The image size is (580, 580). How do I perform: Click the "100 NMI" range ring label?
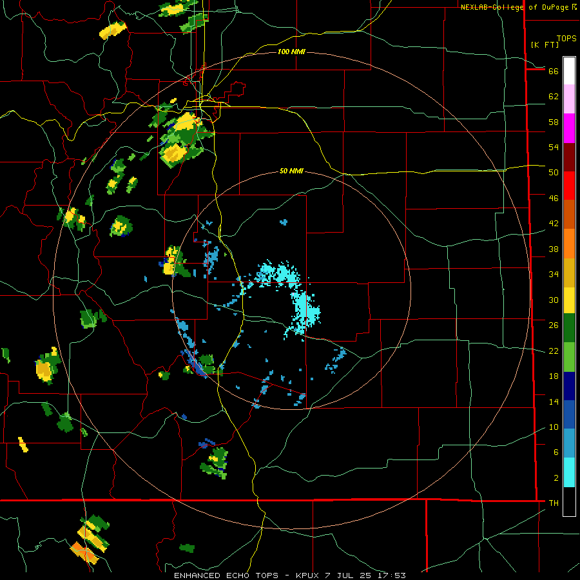(x=291, y=52)
